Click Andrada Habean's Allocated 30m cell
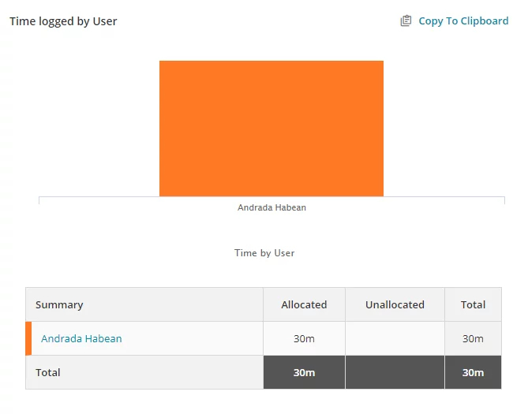528x414 pixels. pos(304,338)
